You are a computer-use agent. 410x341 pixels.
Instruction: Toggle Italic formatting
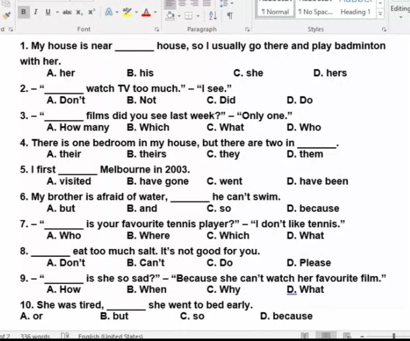click(x=36, y=12)
